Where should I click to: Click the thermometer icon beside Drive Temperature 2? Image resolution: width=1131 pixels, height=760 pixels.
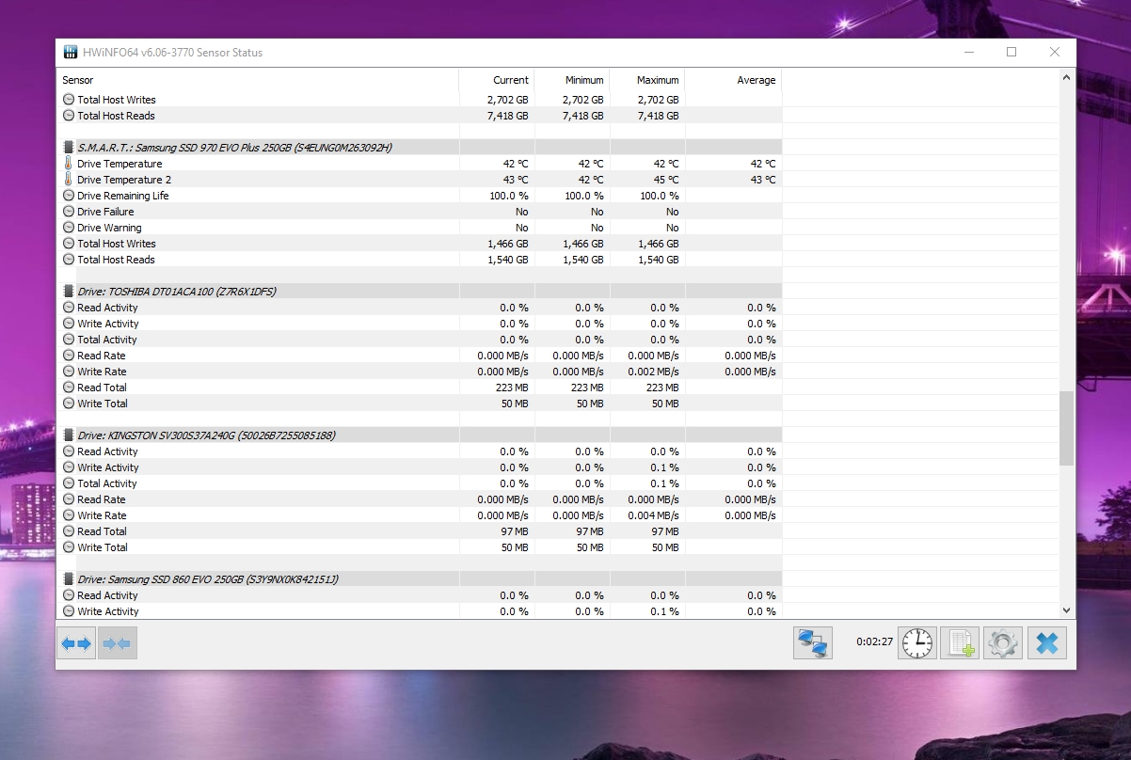(x=69, y=180)
